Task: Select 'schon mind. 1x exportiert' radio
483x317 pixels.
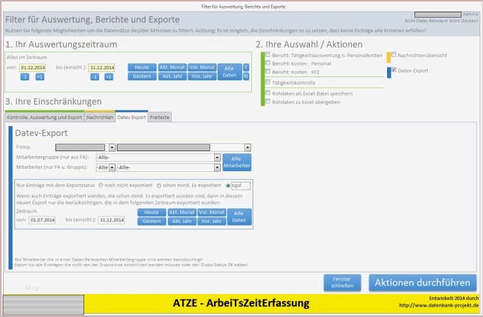Action: coord(159,186)
